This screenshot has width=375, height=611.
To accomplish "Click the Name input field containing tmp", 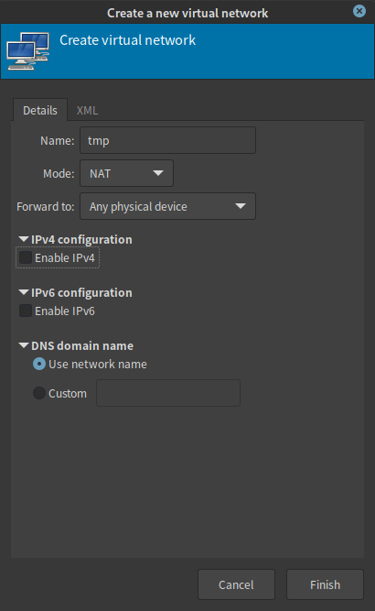I will (x=167, y=140).
